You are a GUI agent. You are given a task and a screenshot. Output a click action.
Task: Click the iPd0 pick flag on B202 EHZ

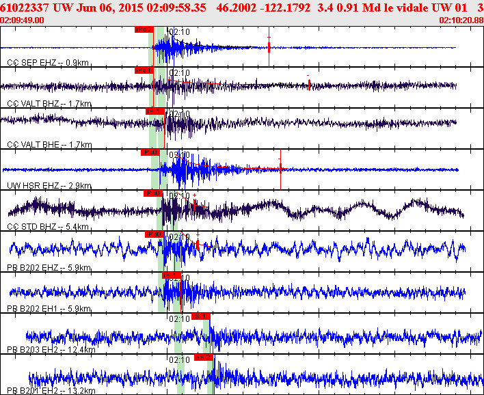pos(154,234)
